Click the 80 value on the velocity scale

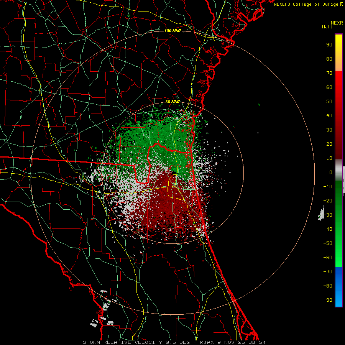tap(329, 59)
